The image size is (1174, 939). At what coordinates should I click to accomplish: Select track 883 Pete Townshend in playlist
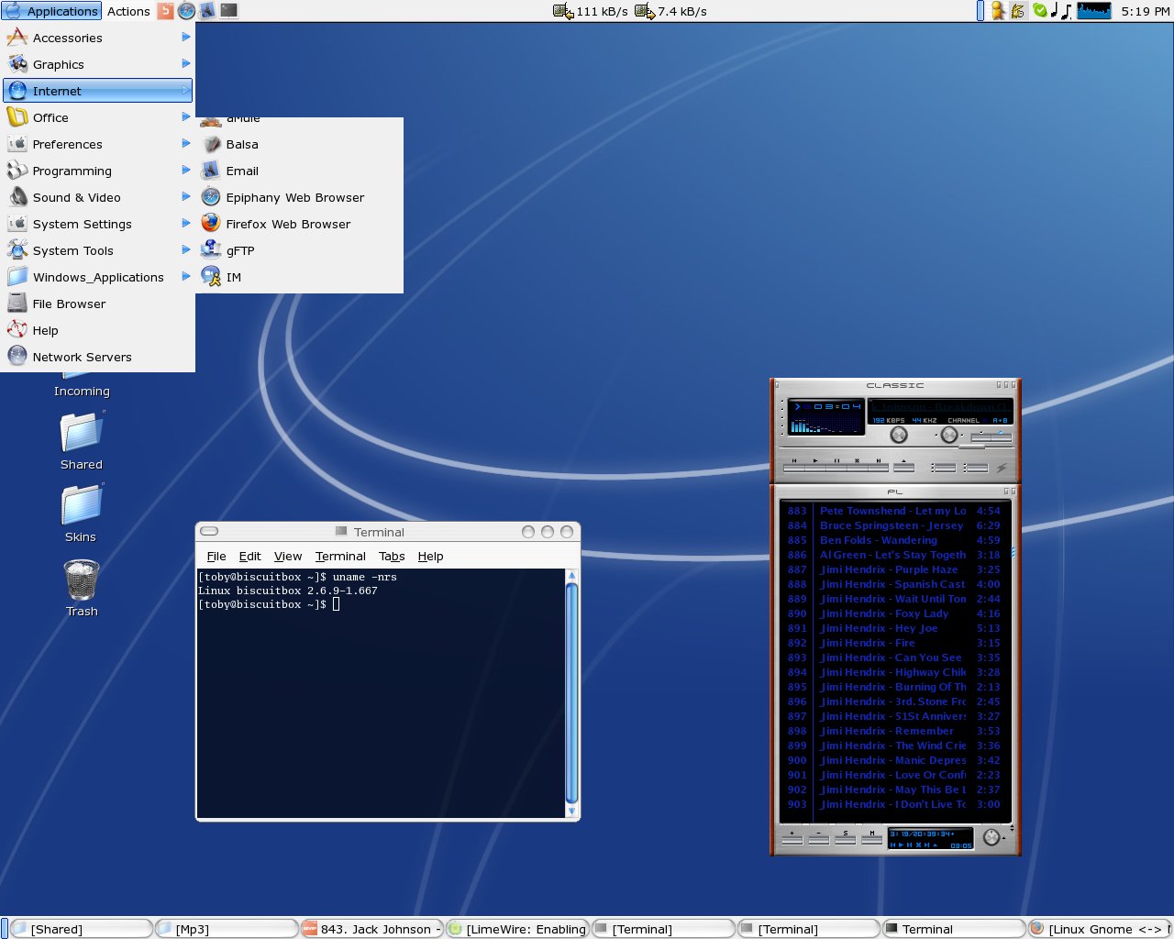[x=894, y=511]
